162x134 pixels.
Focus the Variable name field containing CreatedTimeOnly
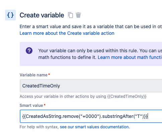tap(91, 86)
